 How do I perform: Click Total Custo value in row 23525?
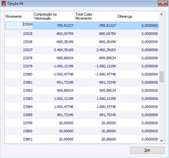tap(107, 34)
